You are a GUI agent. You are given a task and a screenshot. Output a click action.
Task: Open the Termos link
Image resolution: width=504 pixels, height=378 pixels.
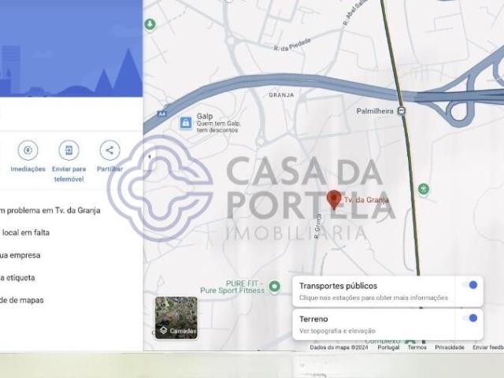[417, 347]
